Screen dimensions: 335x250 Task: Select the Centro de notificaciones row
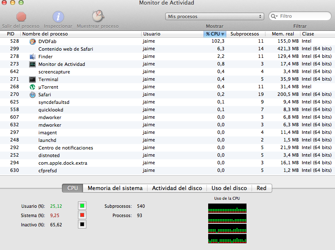[168, 148]
